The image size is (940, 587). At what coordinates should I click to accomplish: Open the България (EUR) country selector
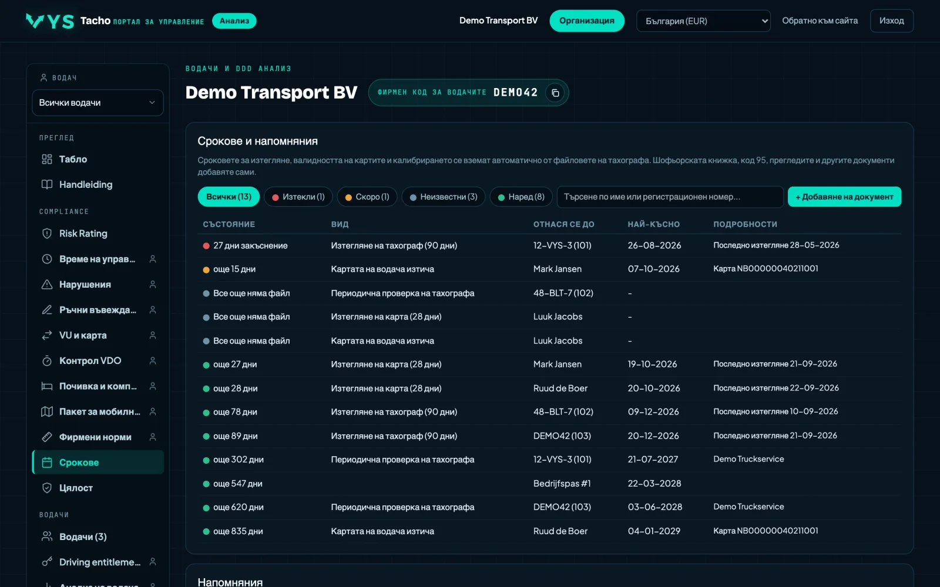point(703,21)
